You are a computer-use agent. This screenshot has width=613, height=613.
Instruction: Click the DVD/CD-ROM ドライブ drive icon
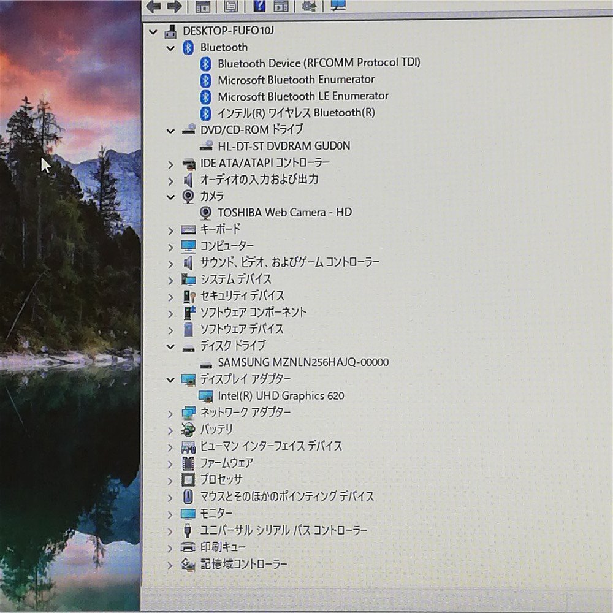(188, 129)
